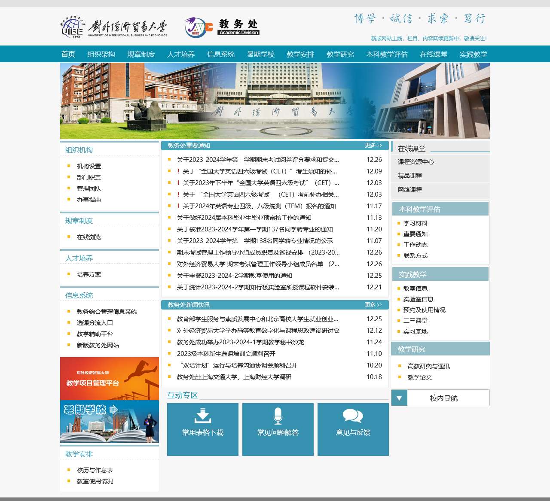Open 重要通知 under 本科教学评估
Screen dimensions: 550x501
click(416, 234)
